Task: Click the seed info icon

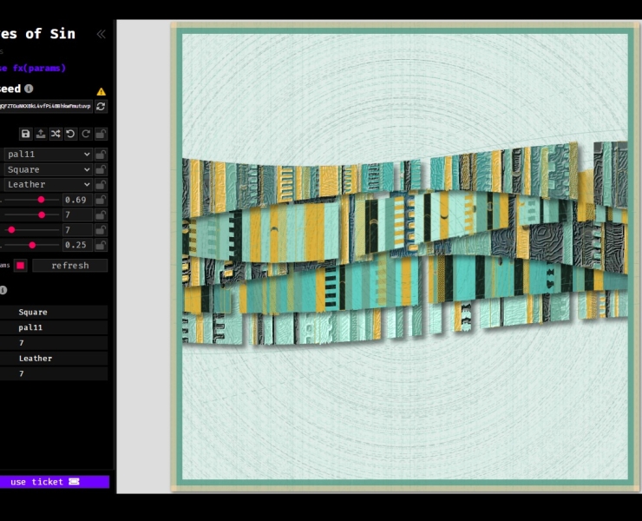Action: click(29, 89)
